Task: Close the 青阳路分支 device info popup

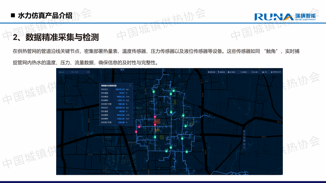Action: click(x=130, y=85)
